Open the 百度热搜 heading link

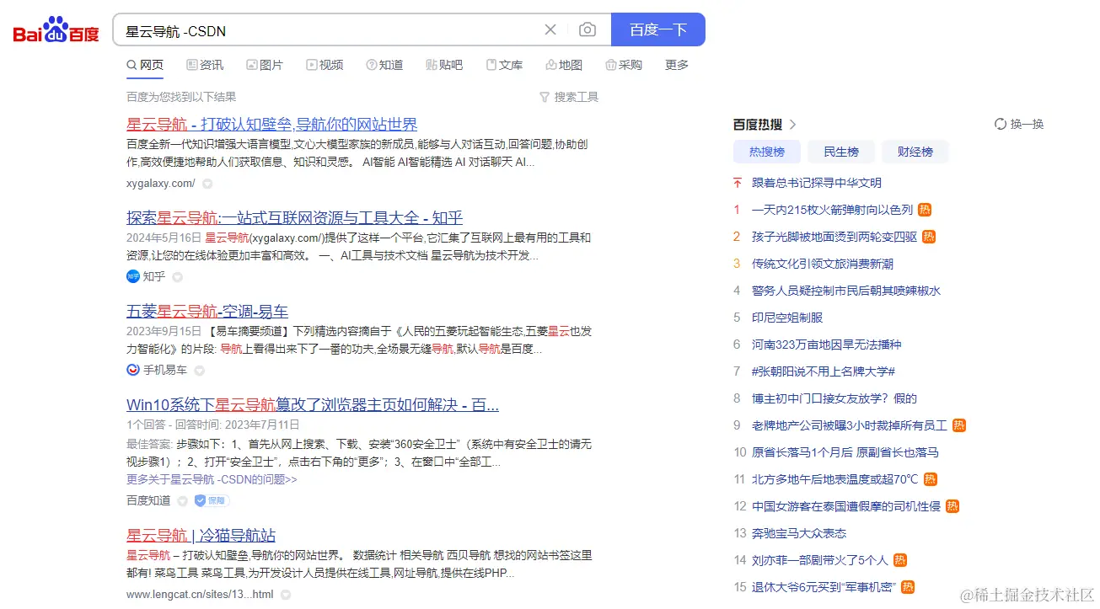click(x=758, y=125)
